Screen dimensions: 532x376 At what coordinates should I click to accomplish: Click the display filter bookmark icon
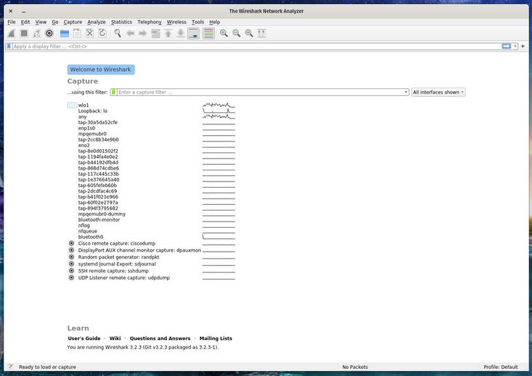click(9, 46)
